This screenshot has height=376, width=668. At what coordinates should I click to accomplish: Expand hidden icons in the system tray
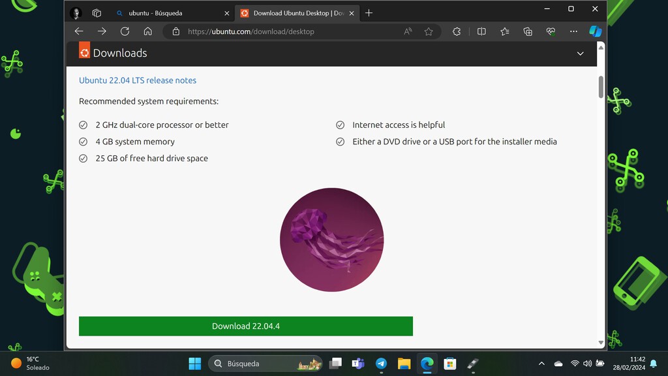(x=541, y=363)
